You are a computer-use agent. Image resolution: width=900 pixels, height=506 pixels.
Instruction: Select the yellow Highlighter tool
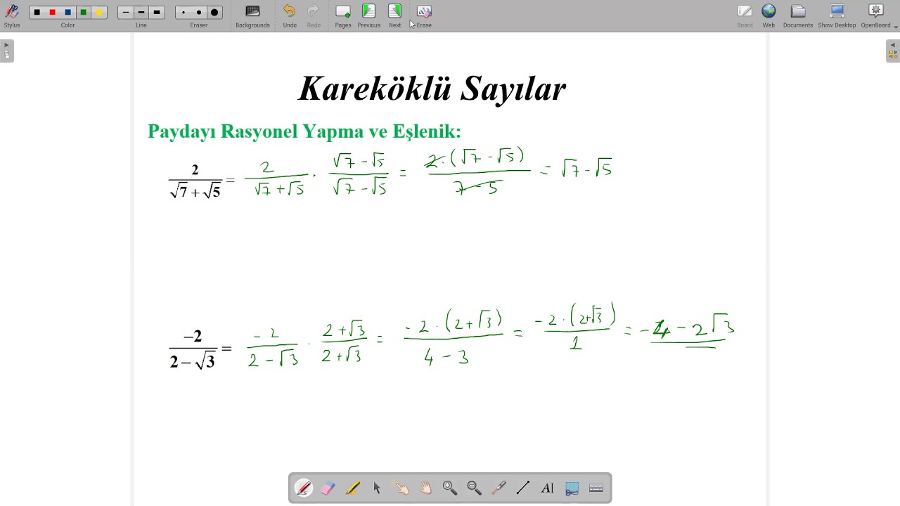(x=352, y=488)
